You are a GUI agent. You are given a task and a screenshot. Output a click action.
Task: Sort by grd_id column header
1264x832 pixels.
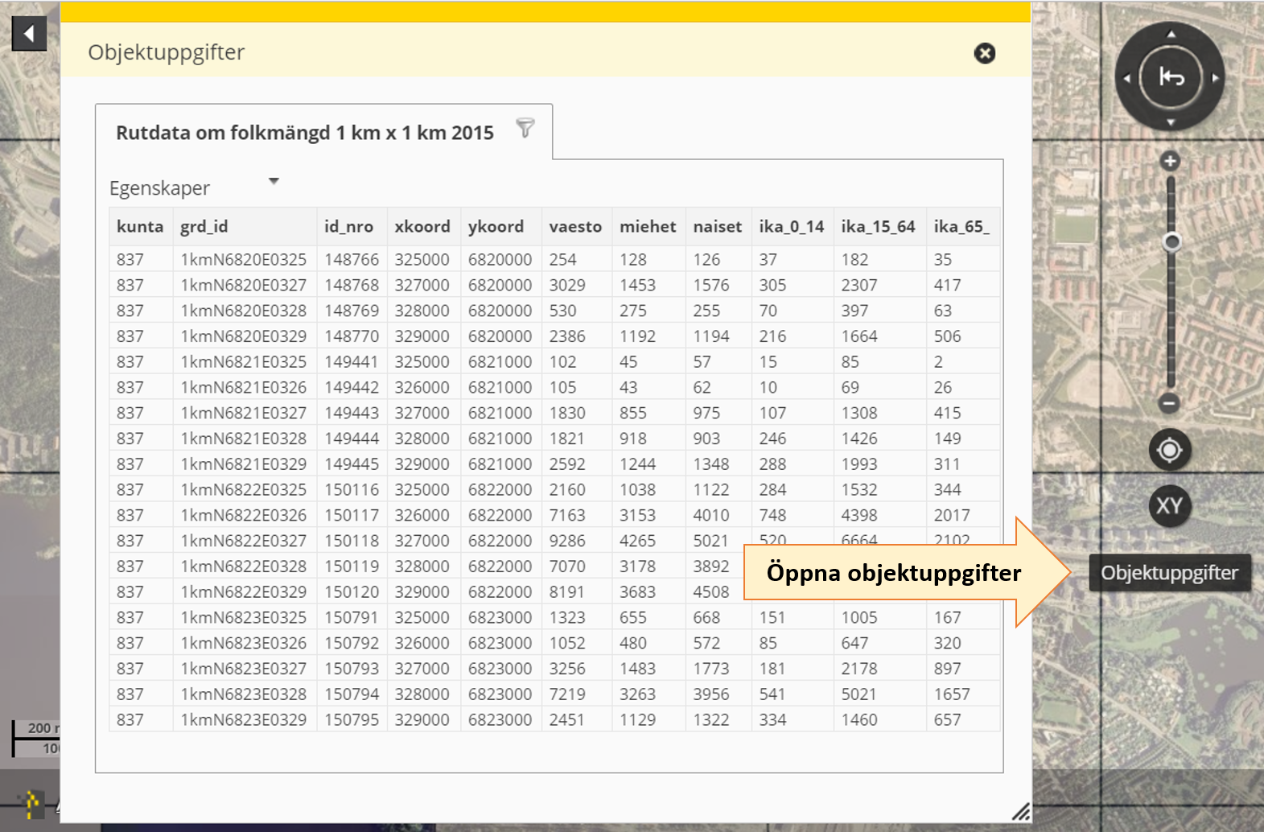coord(245,227)
